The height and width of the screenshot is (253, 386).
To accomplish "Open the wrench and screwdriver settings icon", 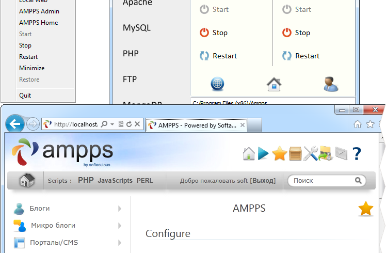I will point(311,153).
